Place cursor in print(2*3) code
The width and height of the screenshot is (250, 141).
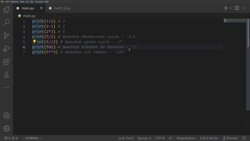coord(44,31)
